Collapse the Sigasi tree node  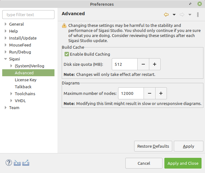[x=5, y=59]
